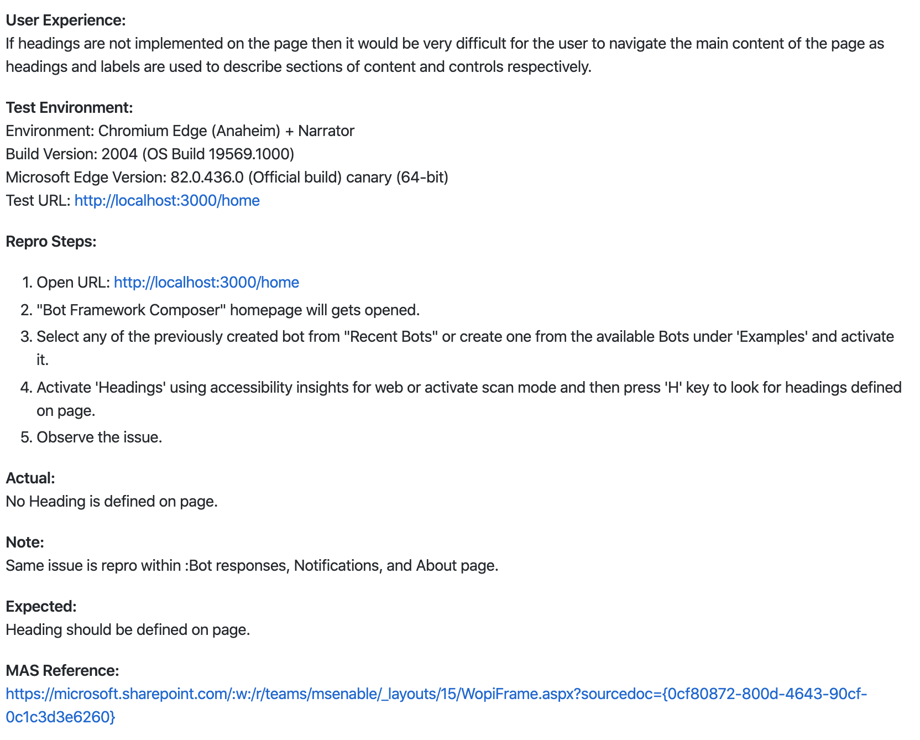Screen dimensions: 920x740
Task: Click the 'Repro Steps:' heading text
Action: [51, 242]
